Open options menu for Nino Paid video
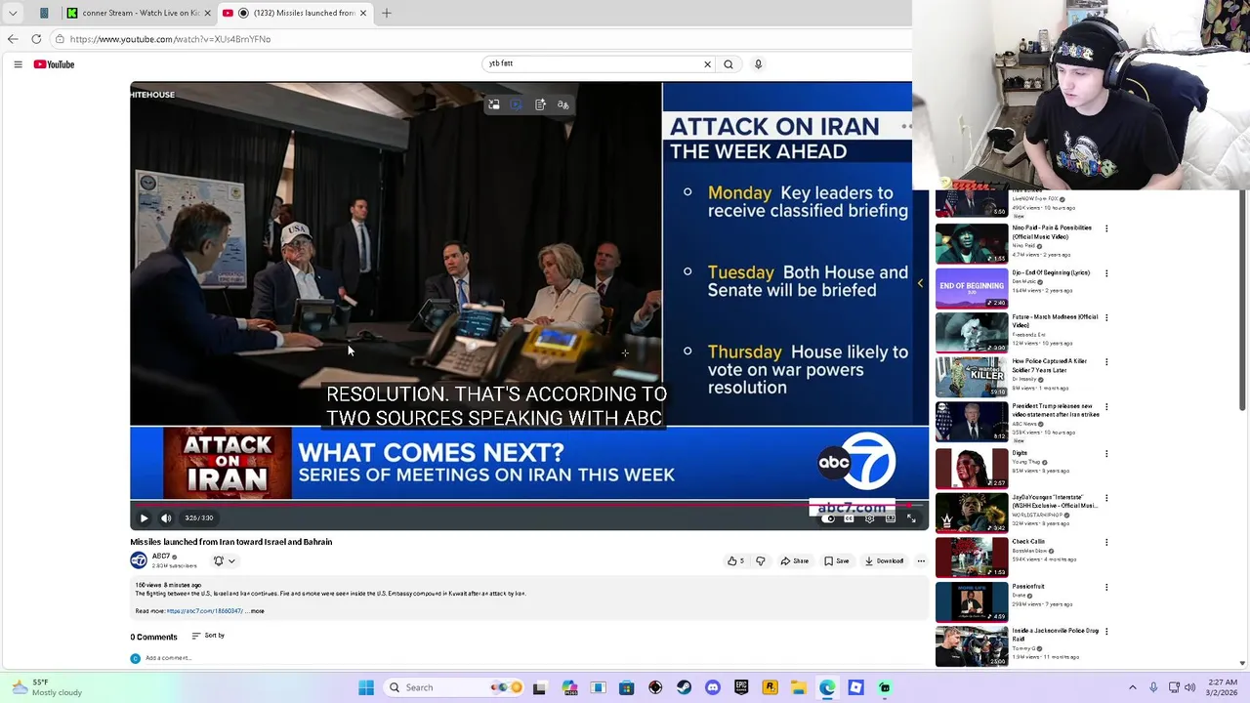The height and width of the screenshot is (703, 1250). point(1106,228)
